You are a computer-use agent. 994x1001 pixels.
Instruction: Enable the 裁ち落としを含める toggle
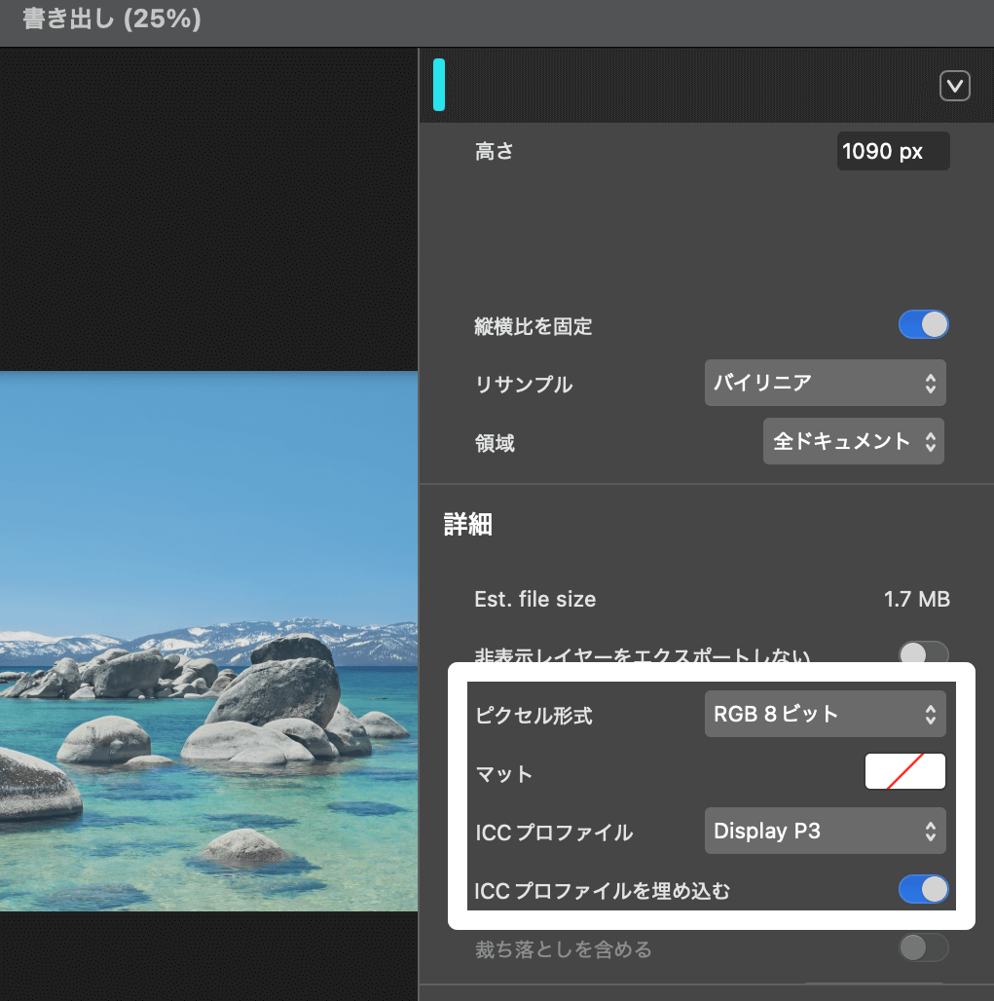coord(922,947)
